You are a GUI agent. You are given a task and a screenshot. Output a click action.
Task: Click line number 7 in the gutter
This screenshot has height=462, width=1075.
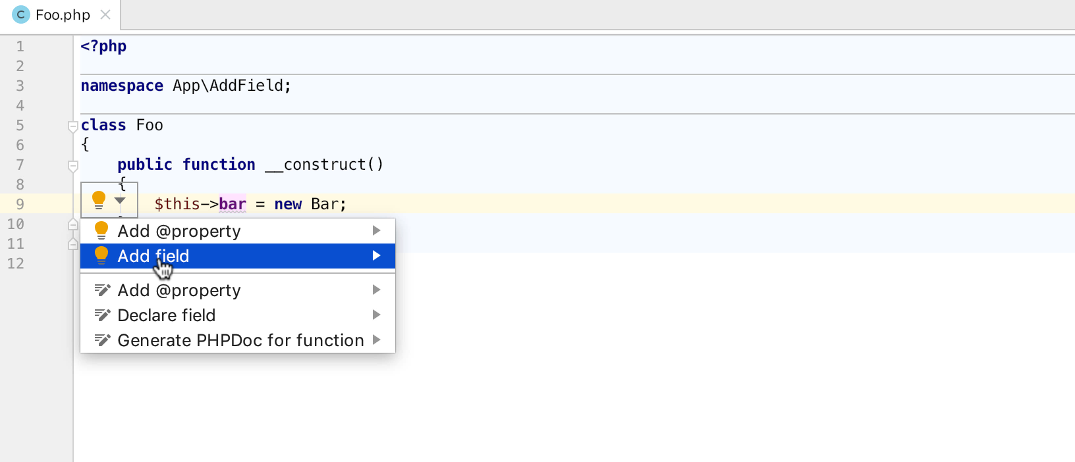[20, 165]
